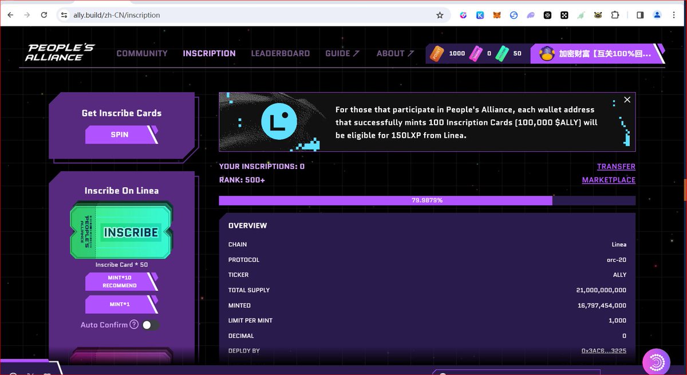Click the Auto Confirm help question icon
The height and width of the screenshot is (375, 687).
[x=134, y=325]
